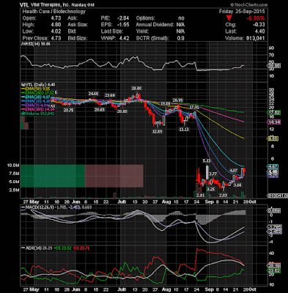Click the cyan EMA(20) legend entry
The image size is (288, 293).
point(36,97)
